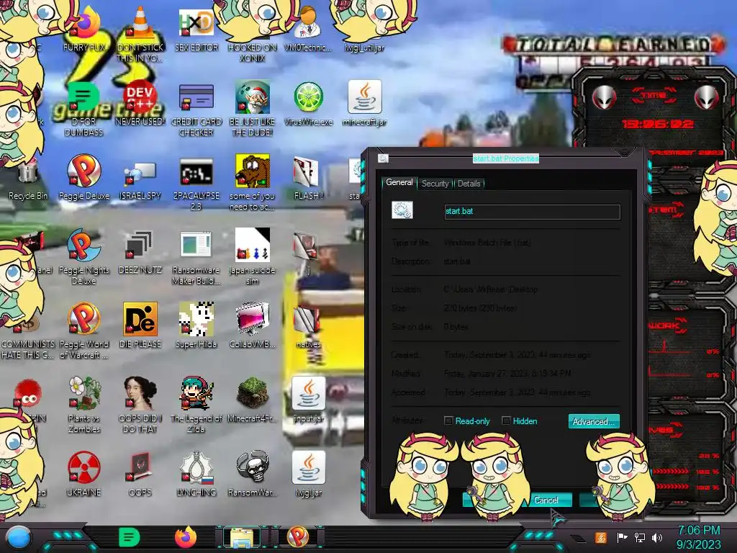The image size is (737, 553).
Task: Switch to Peggle in the taskbar
Action: pos(297,537)
